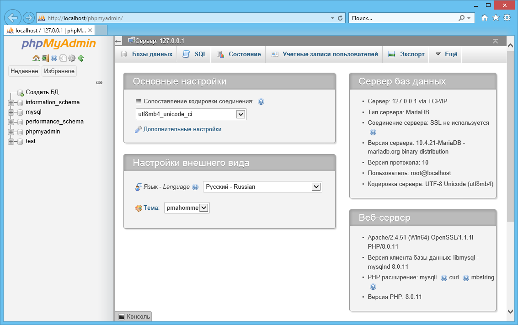This screenshot has height=325, width=518.
Task: Click Создать БД in the tree
Action: [x=42, y=92]
